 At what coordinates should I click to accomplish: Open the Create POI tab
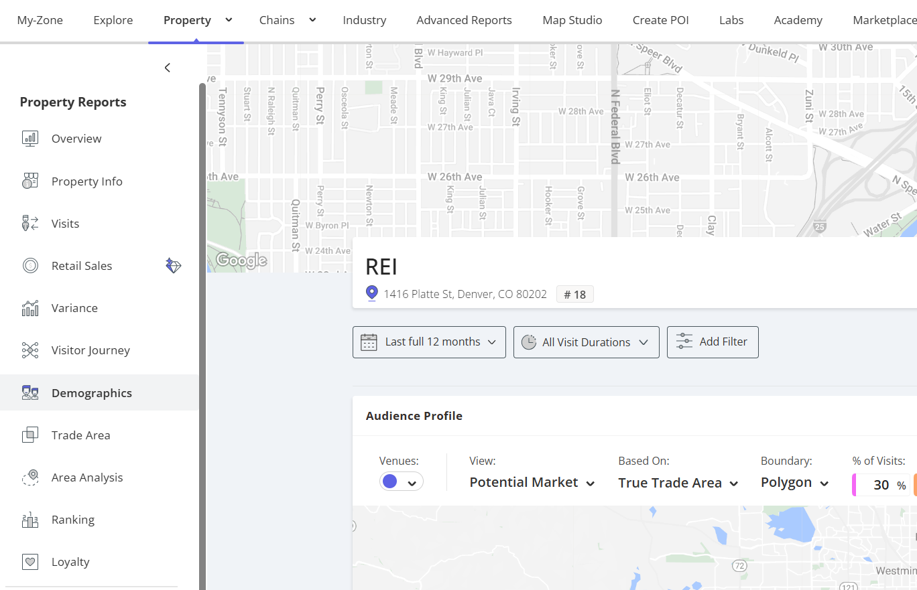661,20
